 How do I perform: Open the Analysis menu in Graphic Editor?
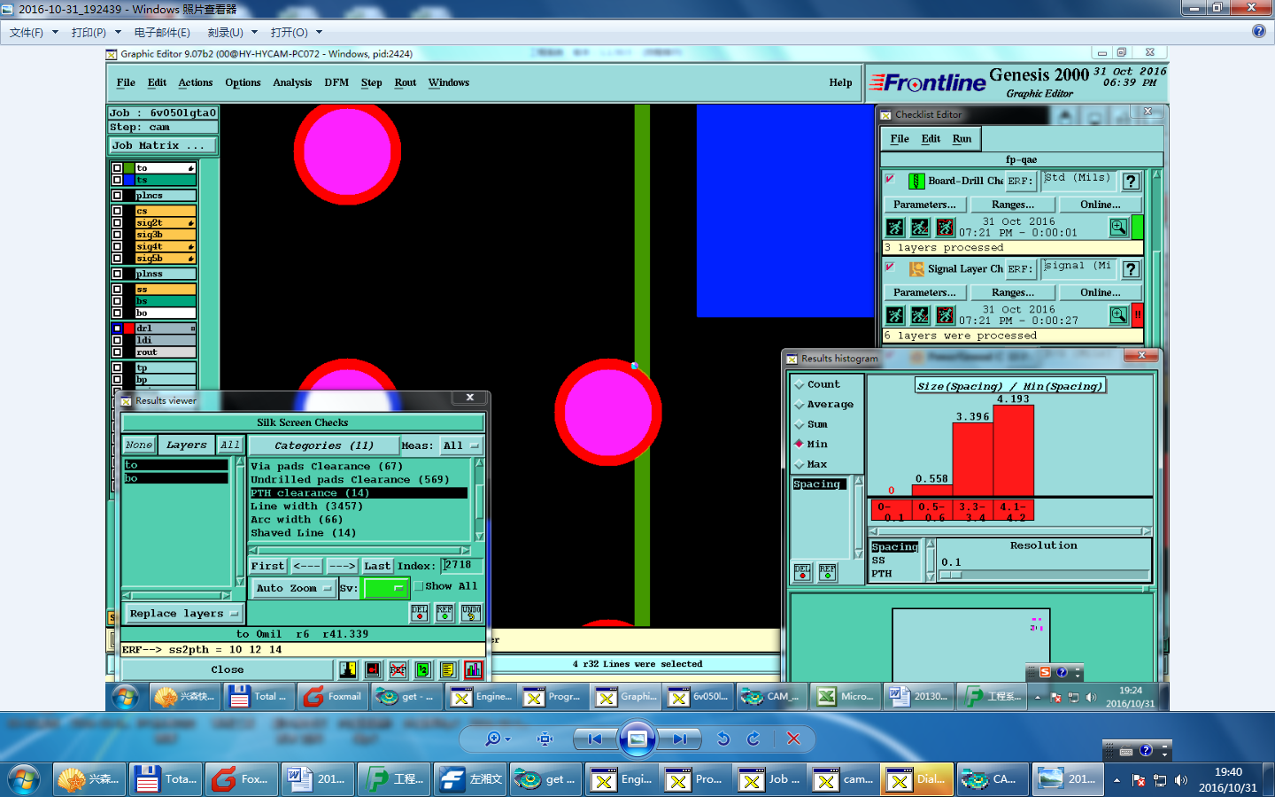[x=292, y=82]
